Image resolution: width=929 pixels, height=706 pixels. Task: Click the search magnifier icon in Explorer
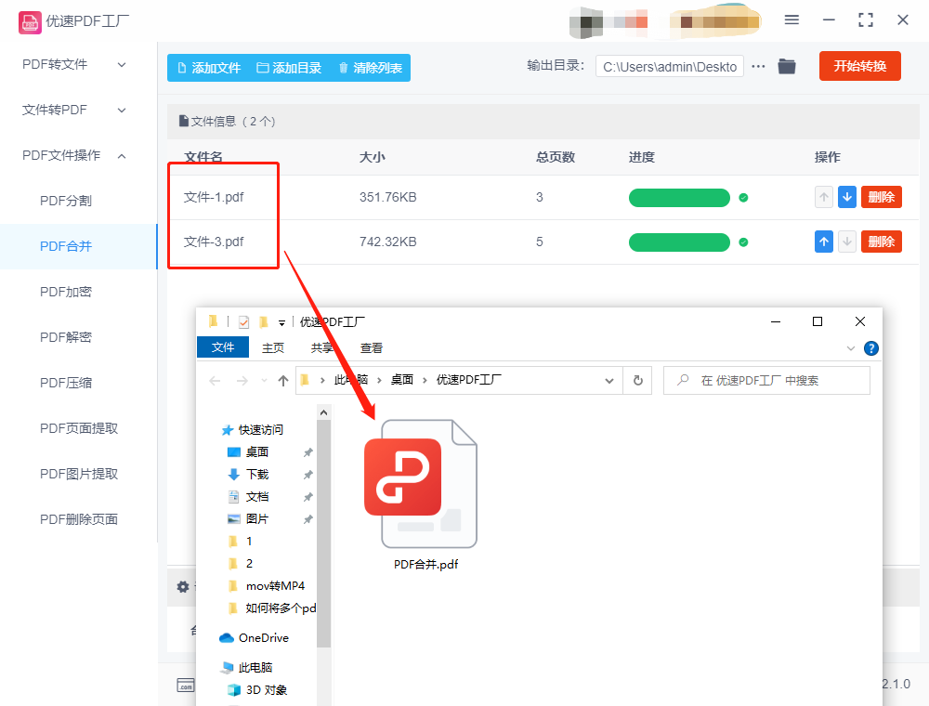683,380
